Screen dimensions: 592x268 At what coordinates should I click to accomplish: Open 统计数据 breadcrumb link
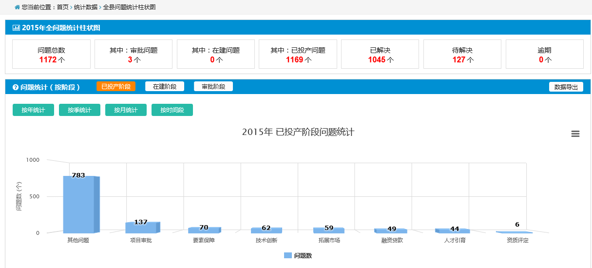coord(85,7)
